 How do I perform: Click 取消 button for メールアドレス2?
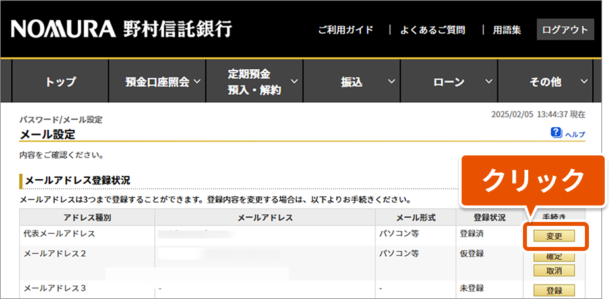tap(555, 270)
